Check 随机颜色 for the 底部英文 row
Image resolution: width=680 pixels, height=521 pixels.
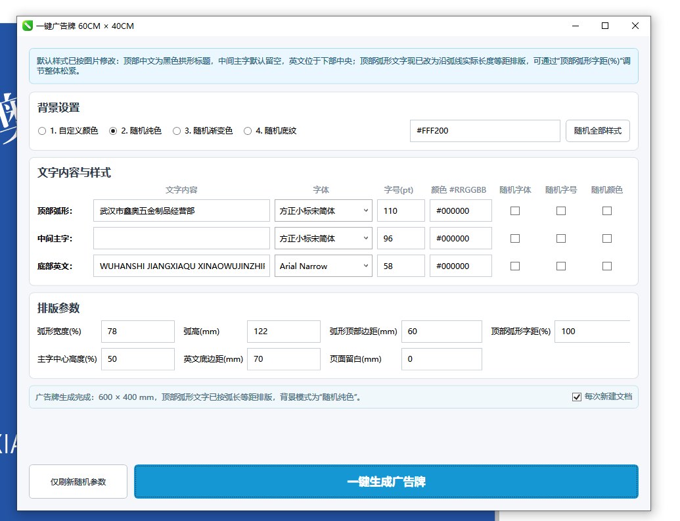[606, 266]
